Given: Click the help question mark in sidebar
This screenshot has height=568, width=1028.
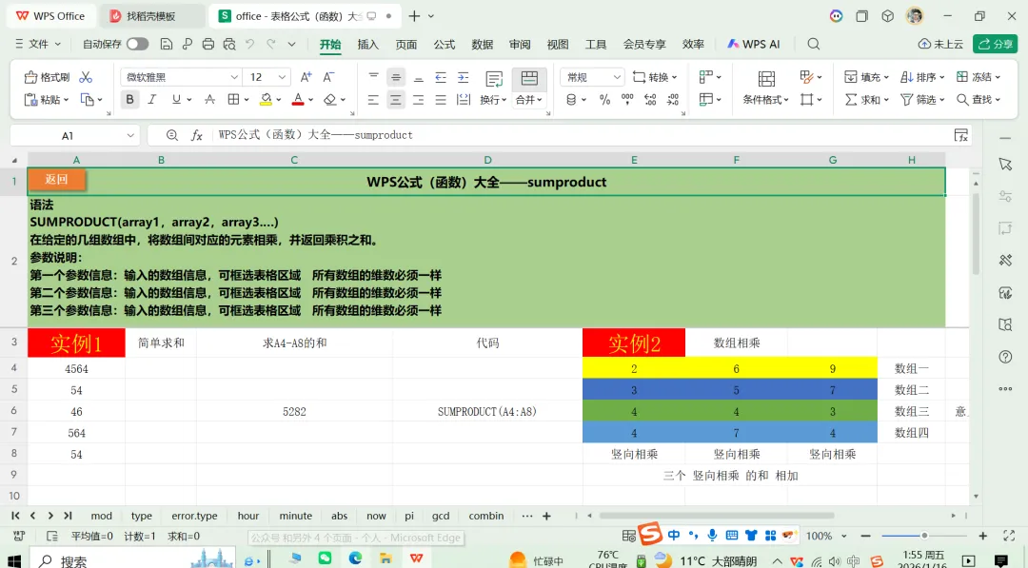Looking at the screenshot, I should pos(1005,357).
